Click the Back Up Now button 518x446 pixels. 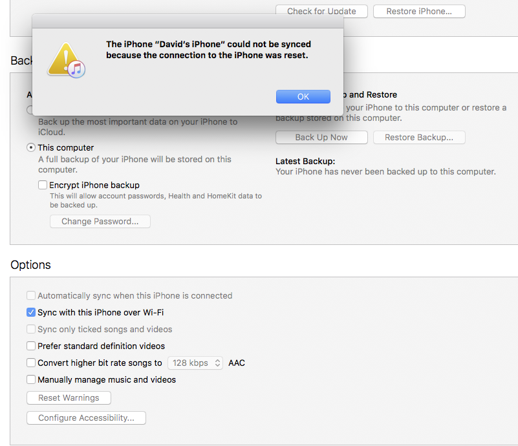[321, 137]
